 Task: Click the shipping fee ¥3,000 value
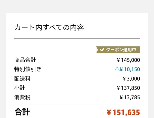[x=131, y=79]
